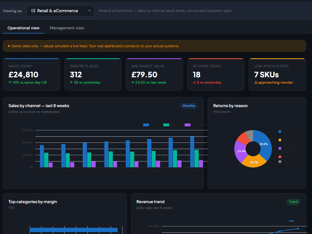312x234 pixels.
Task: Click the up arrow beside £4.20 vs last week
Action: [133, 82]
